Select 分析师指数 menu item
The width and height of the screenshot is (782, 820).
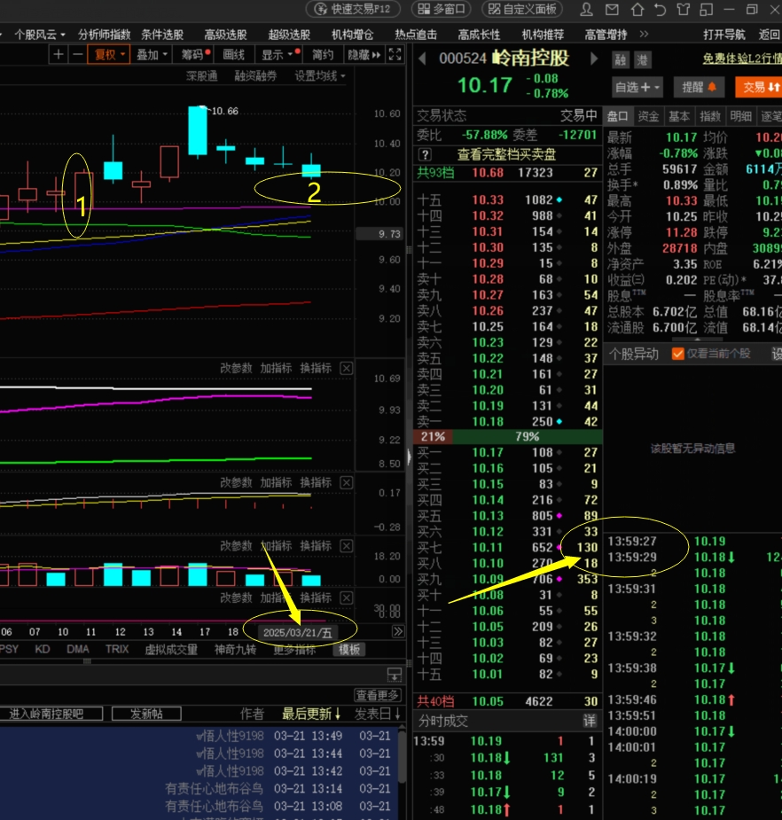click(104, 35)
